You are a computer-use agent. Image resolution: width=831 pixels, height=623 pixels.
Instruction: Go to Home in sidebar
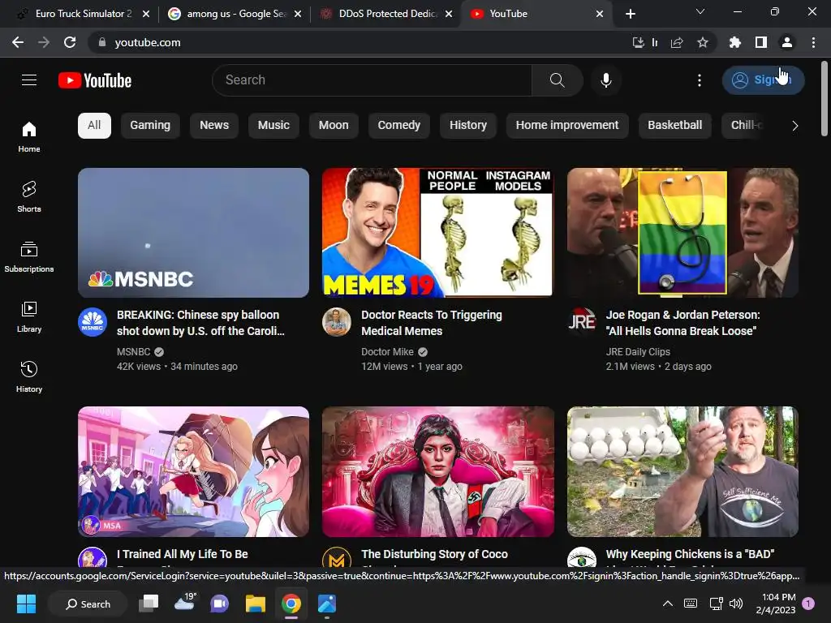(x=29, y=136)
